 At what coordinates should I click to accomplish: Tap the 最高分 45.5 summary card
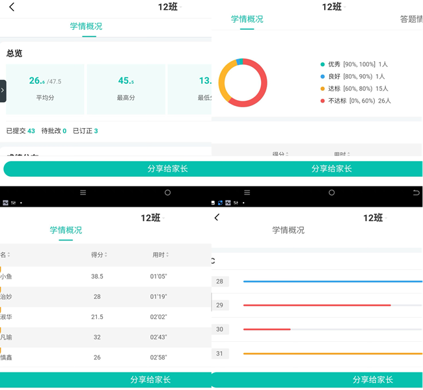click(x=126, y=89)
